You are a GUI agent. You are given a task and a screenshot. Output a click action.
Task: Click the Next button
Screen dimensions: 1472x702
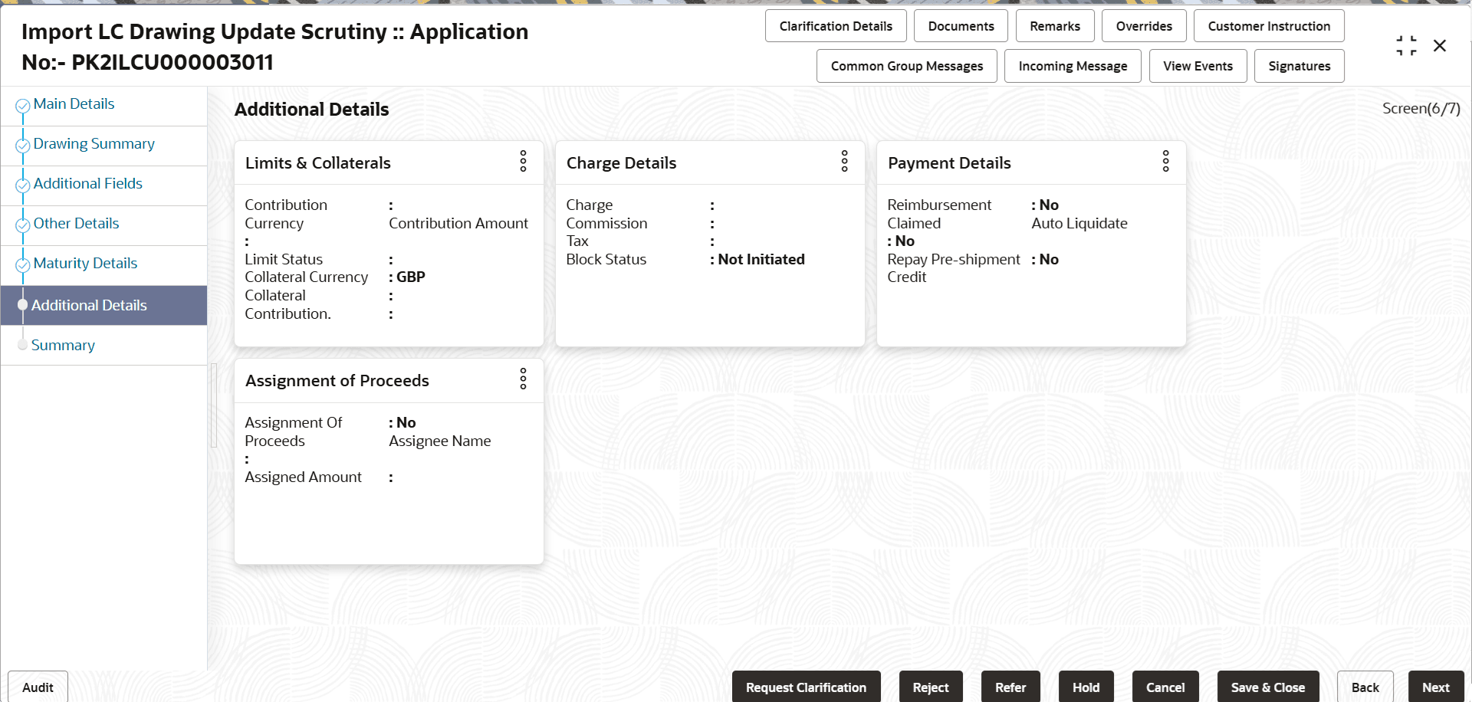click(x=1436, y=687)
